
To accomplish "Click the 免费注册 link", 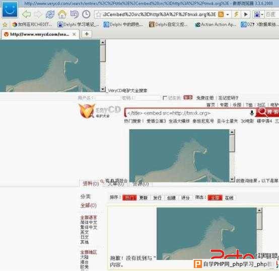I will (x=205, y=98).
